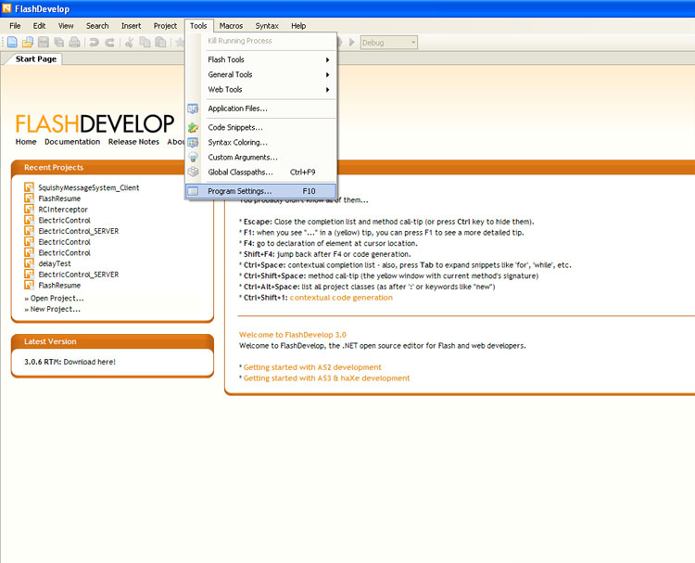Open the Insert menu

pyautogui.click(x=132, y=26)
